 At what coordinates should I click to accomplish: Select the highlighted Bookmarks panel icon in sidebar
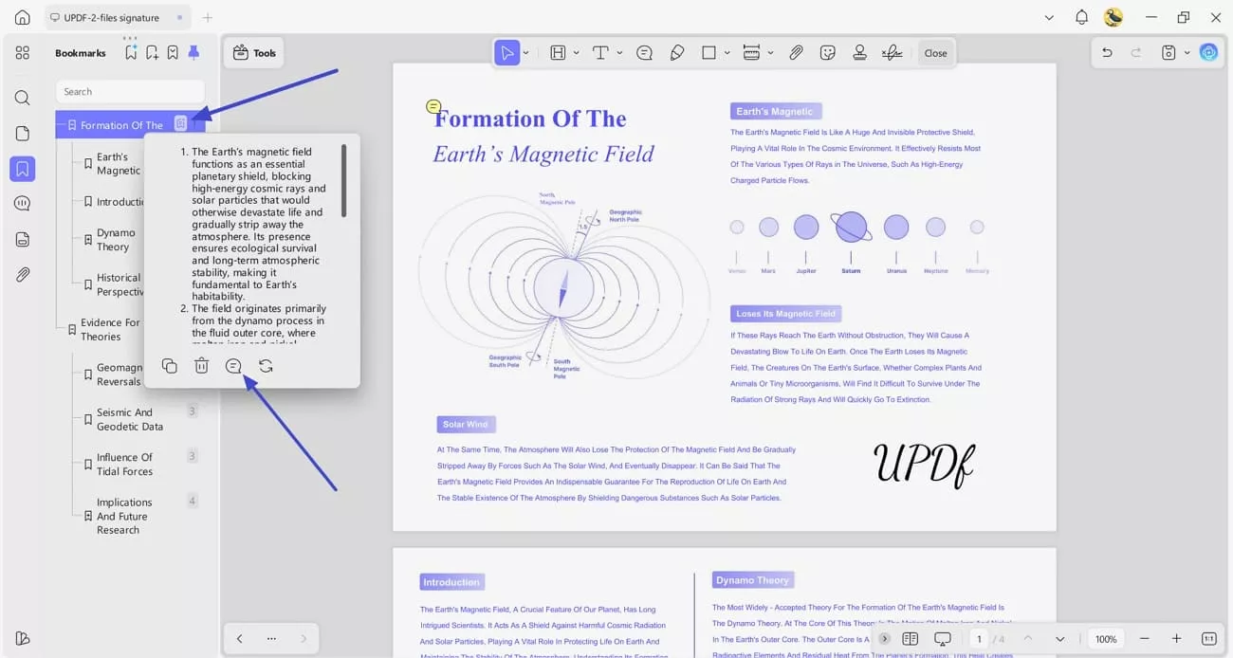click(22, 170)
